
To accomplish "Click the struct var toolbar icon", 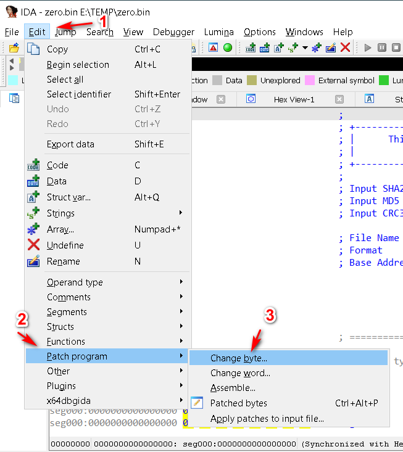I will point(279,47).
